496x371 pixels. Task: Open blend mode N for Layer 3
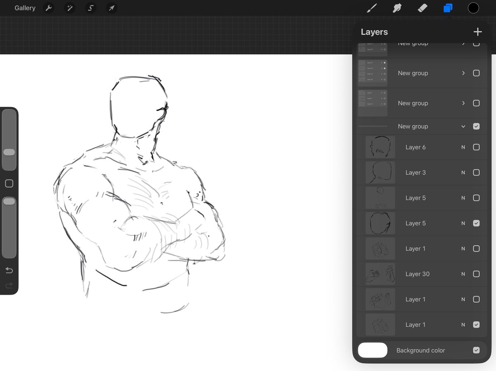tap(463, 173)
